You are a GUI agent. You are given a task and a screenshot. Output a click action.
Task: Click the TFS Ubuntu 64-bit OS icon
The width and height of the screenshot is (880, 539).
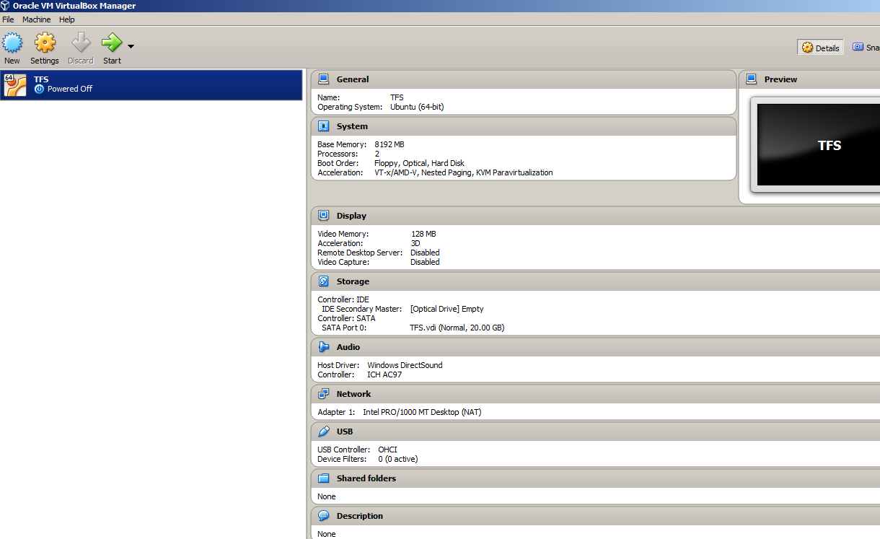pyautogui.click(x=15, y=84)
